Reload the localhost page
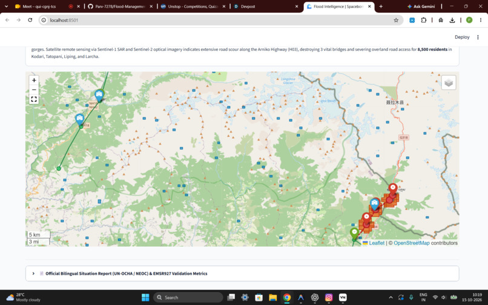The width and height of the screenshot is (488, 305). [30, 20]
